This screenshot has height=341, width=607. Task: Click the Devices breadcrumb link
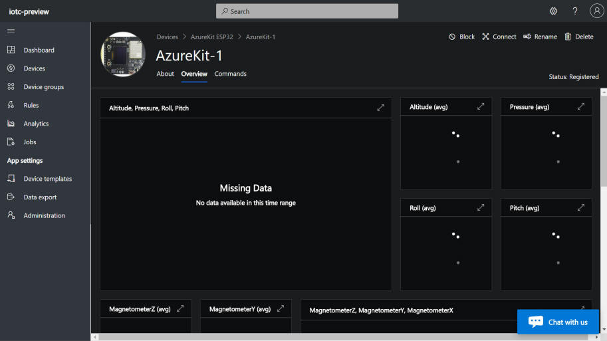pyautogui.click(x=168, y=37)
